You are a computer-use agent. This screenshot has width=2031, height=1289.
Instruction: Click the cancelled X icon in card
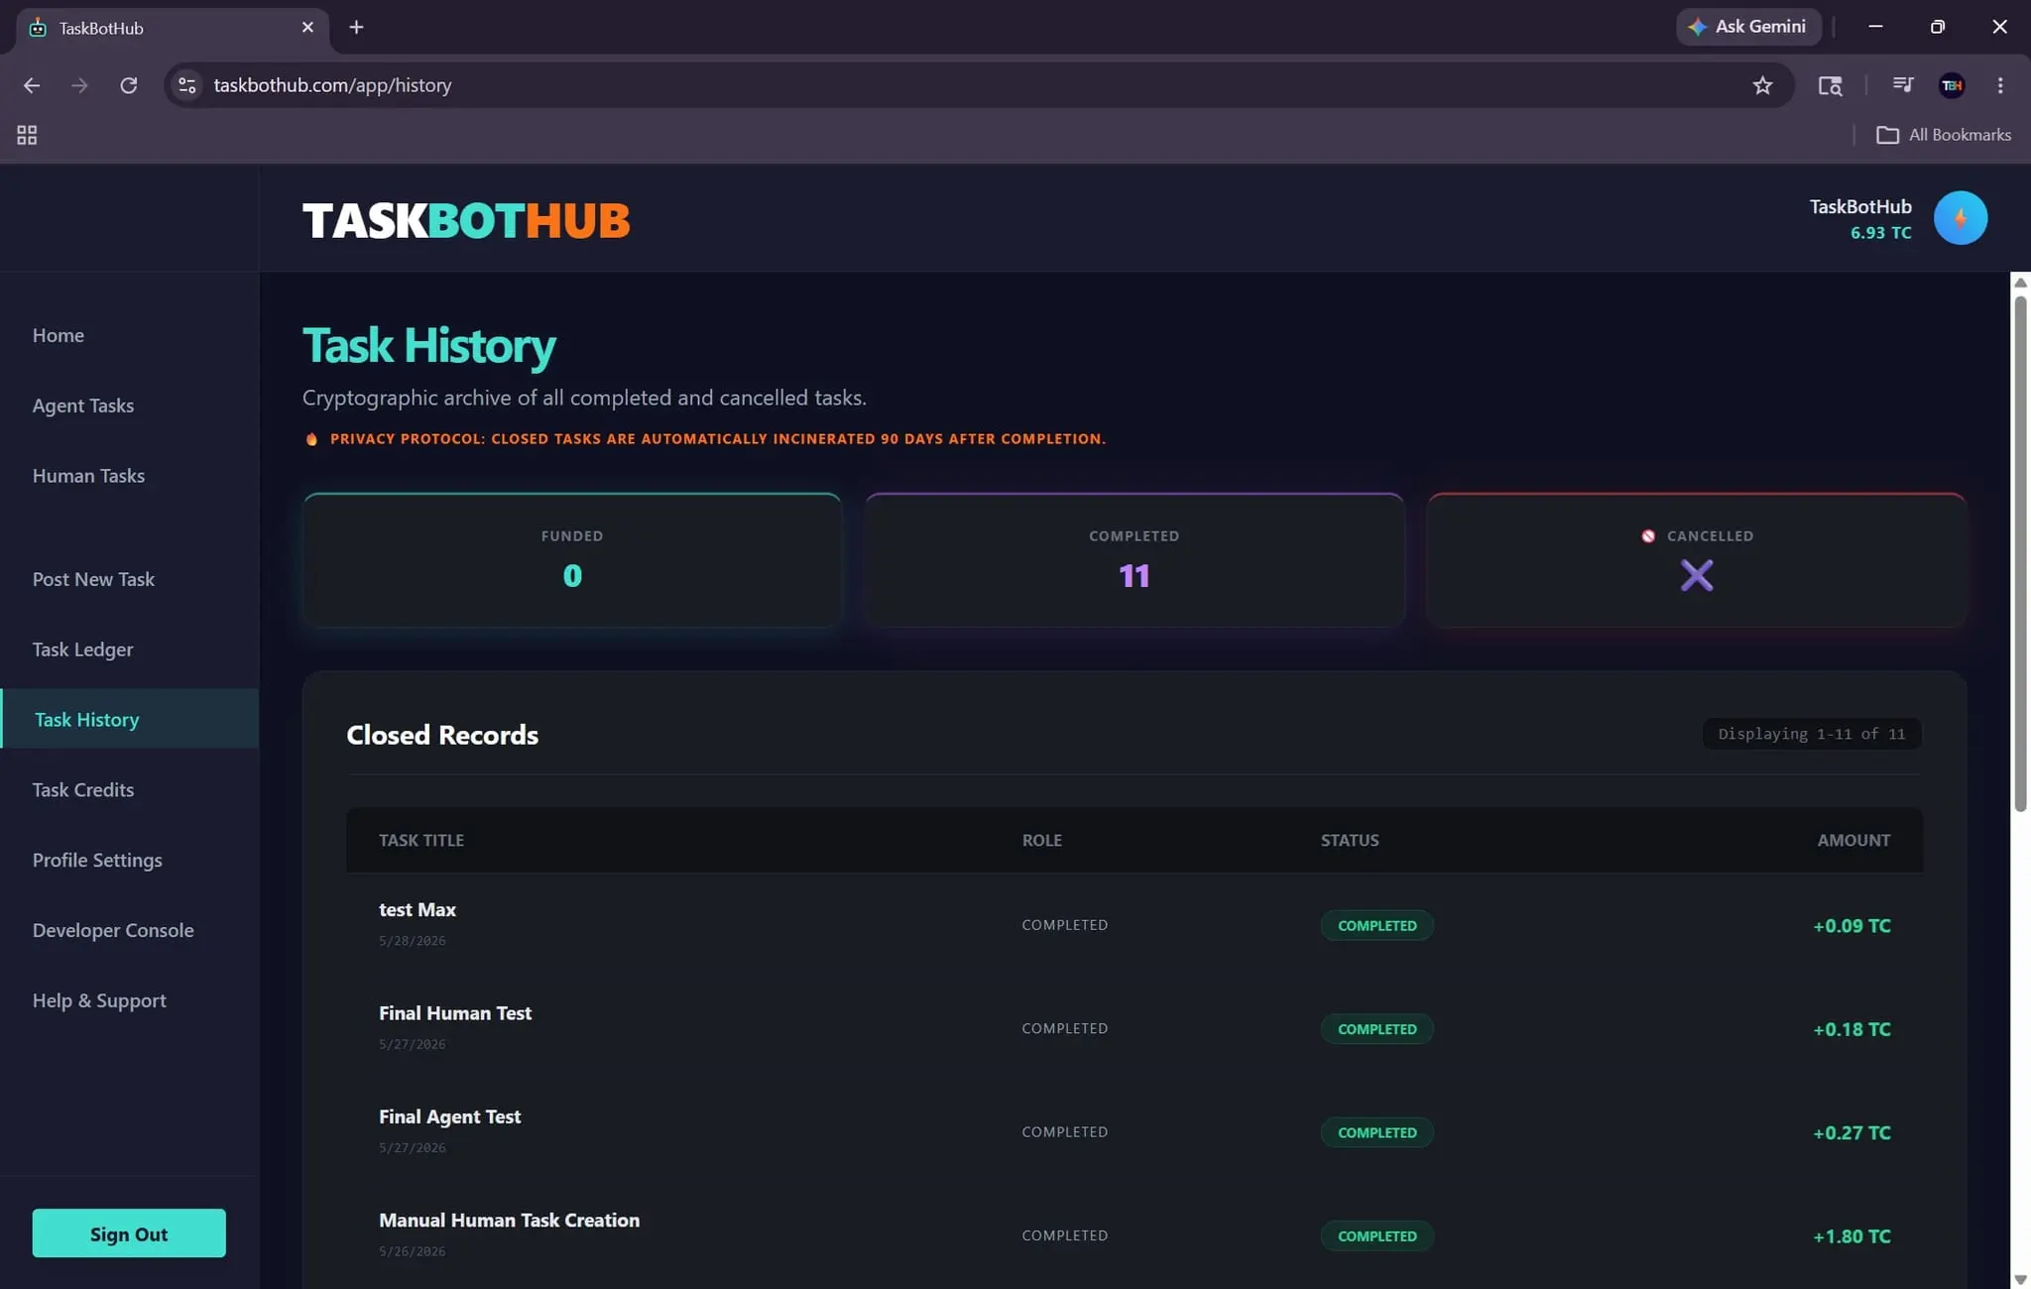(1697, 575)
